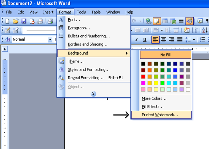Click the Columns icon
209x149 pixels.
(x=181, y=21)
